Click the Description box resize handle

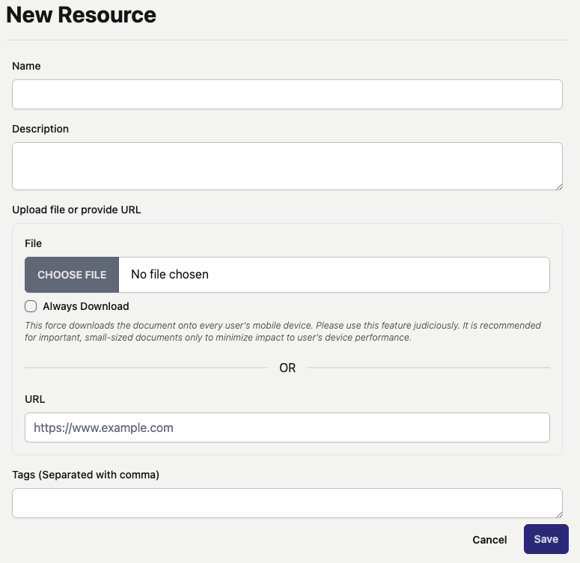click(x=558, y=186)
